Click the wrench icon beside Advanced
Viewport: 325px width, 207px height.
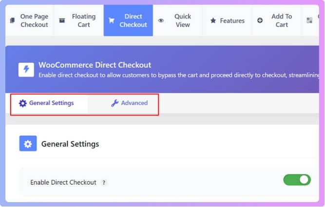pyautogui.click(x=115, y=103)
